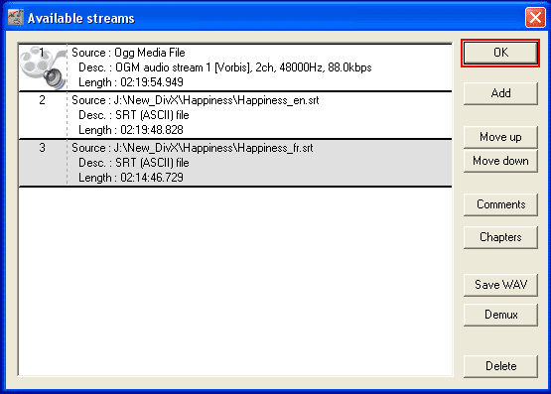Open the Comments dialog

(x=500, y=204)
